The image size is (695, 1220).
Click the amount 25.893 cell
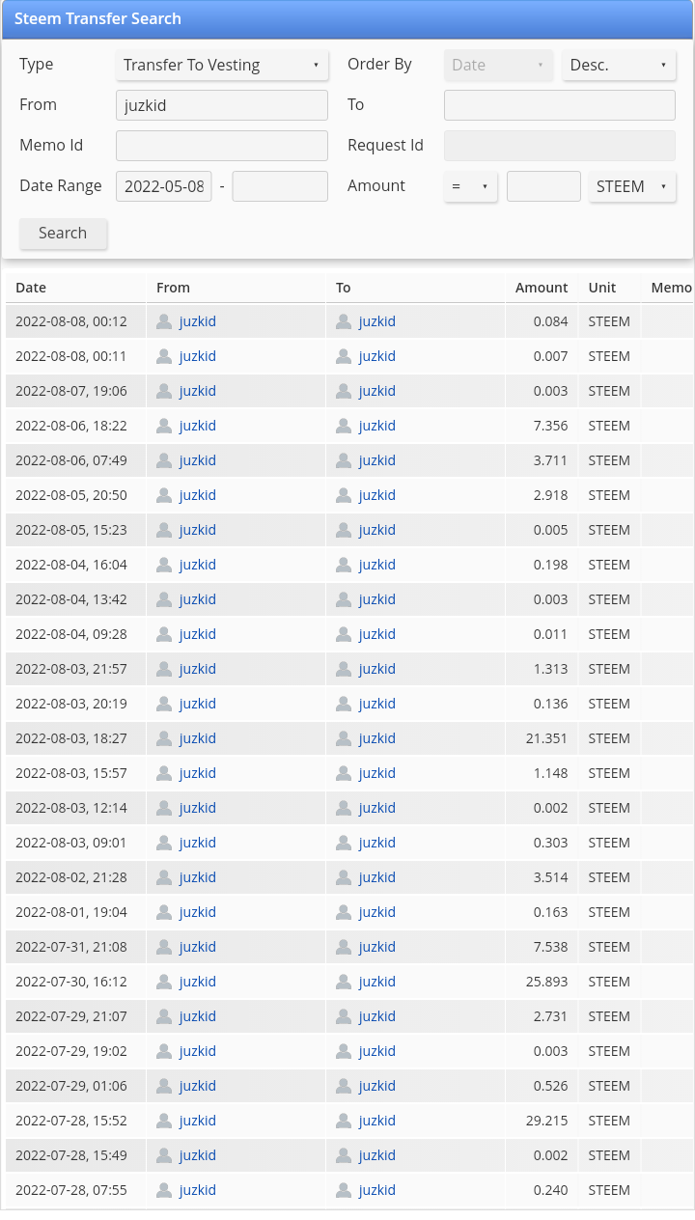point(542,982)
